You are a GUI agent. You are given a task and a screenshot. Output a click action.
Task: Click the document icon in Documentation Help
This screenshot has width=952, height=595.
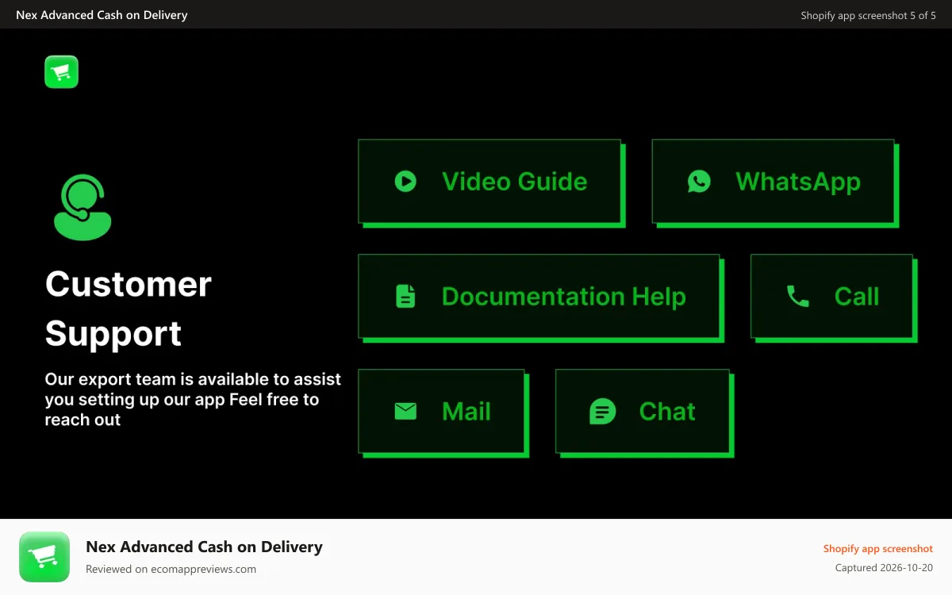(x=405, y=296)
